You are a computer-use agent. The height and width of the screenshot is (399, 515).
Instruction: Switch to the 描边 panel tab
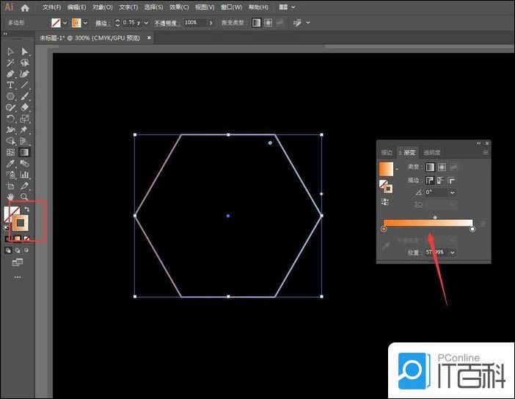387,153
